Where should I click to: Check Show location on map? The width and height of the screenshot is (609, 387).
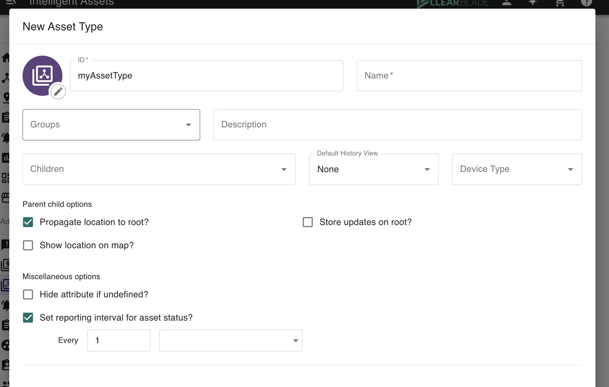[28, 245]
